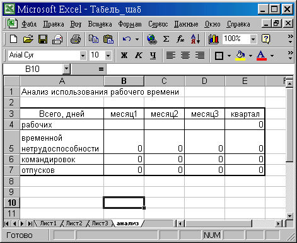Click first sheet tab navigation button
Screen dimensions: 297x243
(6, 223)
